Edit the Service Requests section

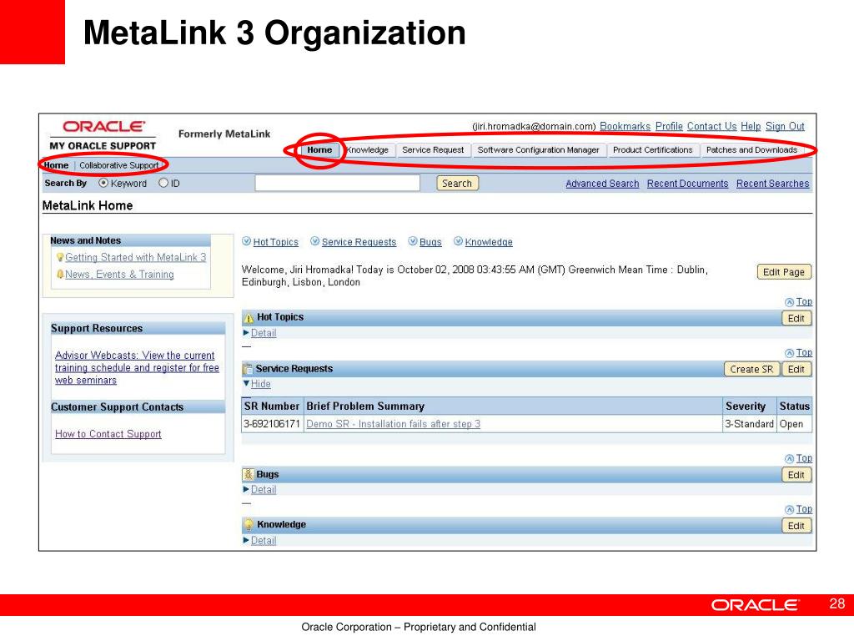[796, 369]
